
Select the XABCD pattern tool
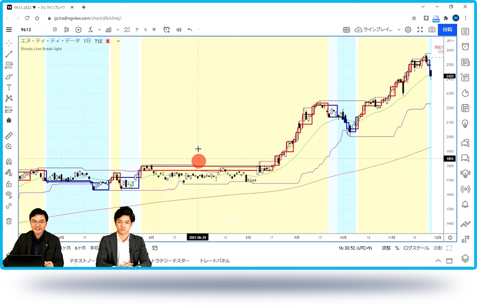pos(9,98)
